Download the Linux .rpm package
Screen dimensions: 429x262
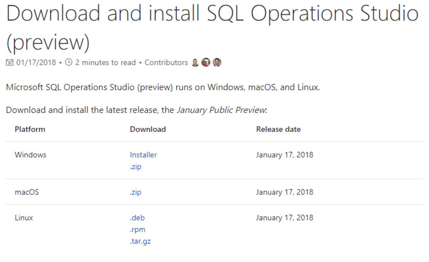click(x=138, y=229)
